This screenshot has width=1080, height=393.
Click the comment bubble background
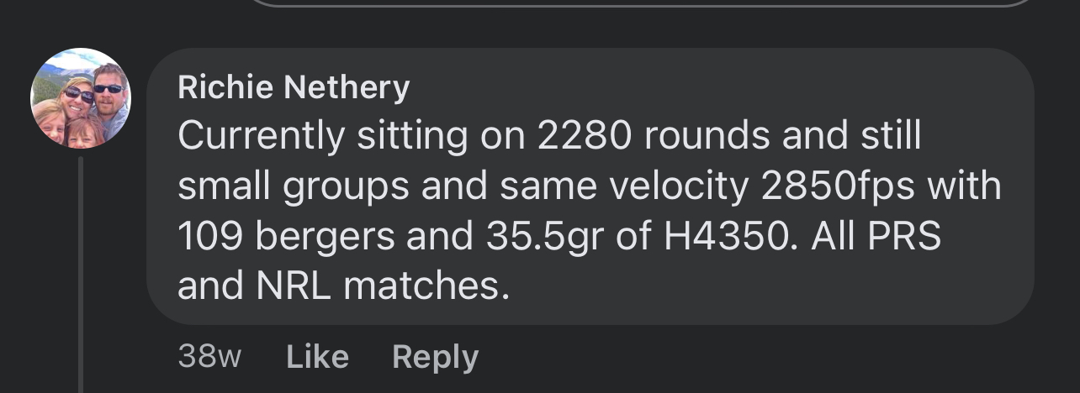click(590, 186)
